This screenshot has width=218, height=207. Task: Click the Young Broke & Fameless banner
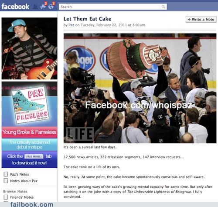[29, 132]
